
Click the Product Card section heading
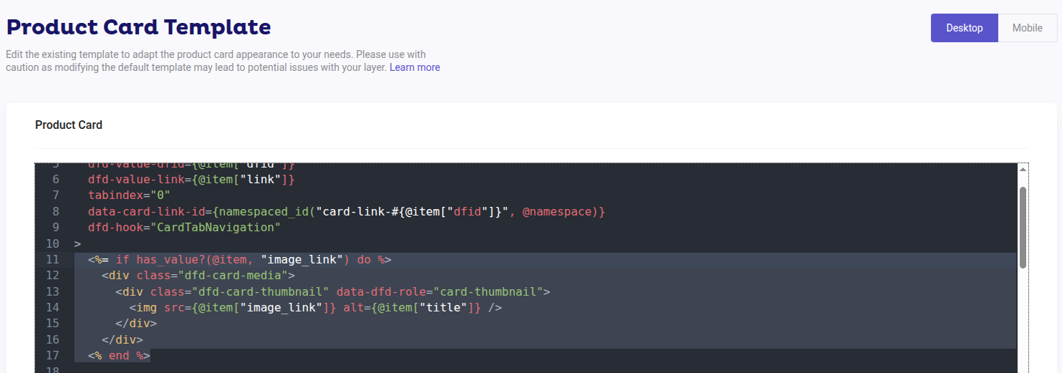point(69,125)
